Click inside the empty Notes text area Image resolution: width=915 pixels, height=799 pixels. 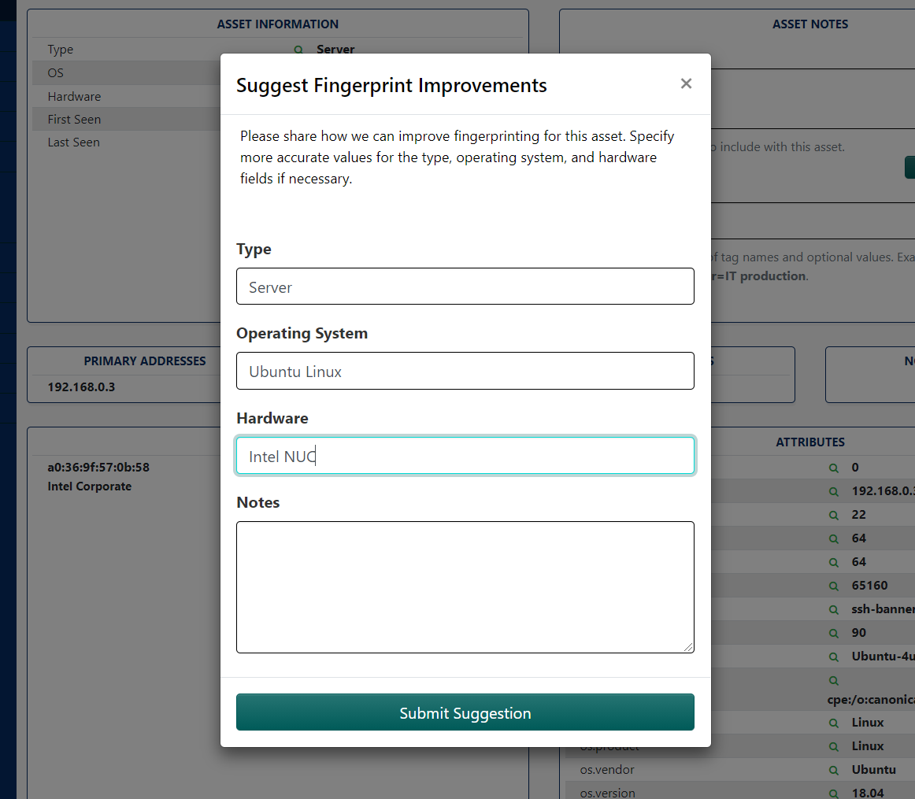pyautogui.click(x=465, y=586)
